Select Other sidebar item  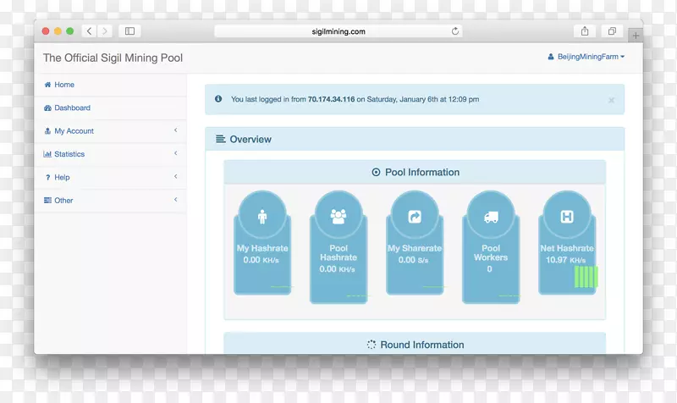click(x=111, y=201)
